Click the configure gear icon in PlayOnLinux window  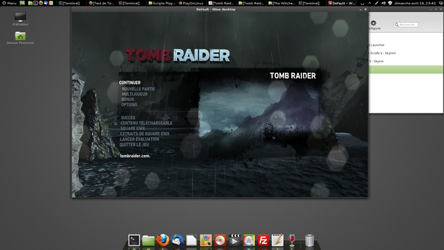click(x=374, y=23)
